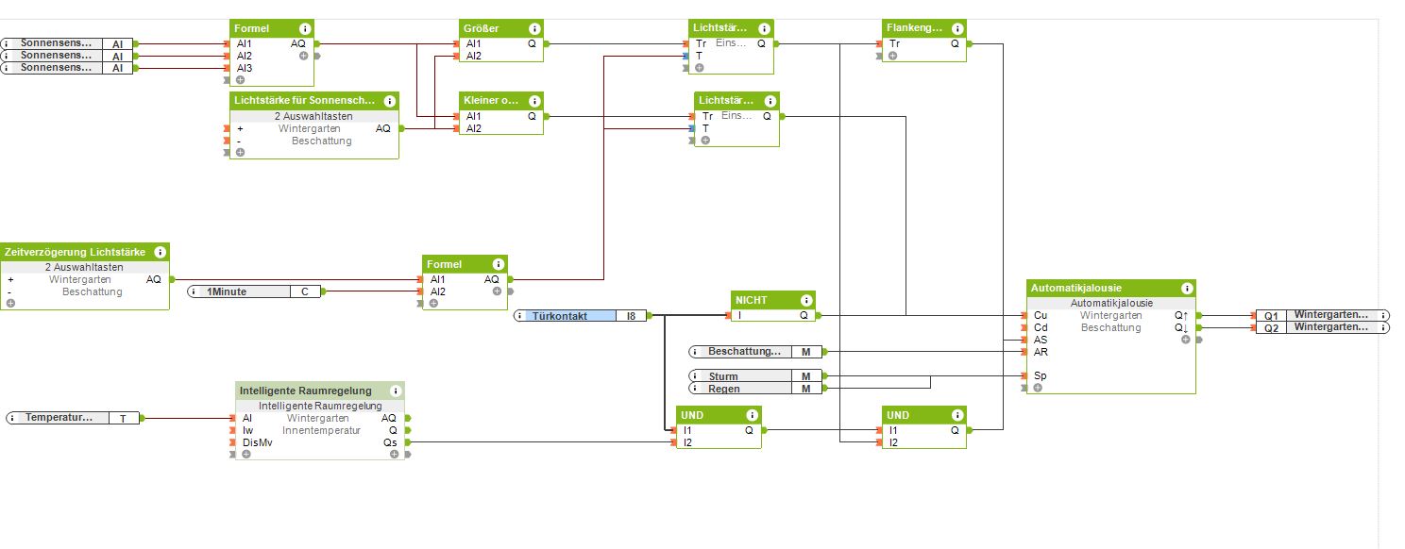This screenshot has height=549, width=1405.
Task: Click info icon beside the 1Minute constant
Action: click(x=195, y=291)
